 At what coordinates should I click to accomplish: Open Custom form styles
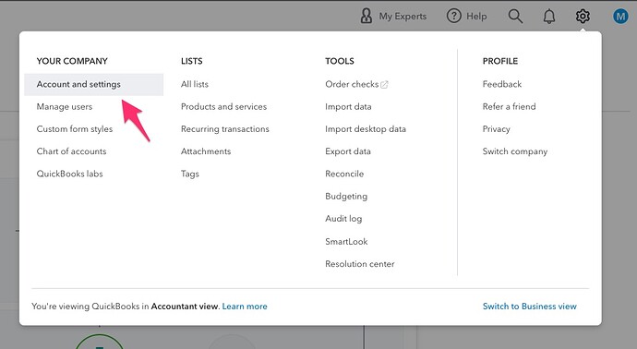coord(75,129)
